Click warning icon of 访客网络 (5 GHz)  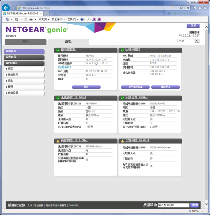point(122,141)
